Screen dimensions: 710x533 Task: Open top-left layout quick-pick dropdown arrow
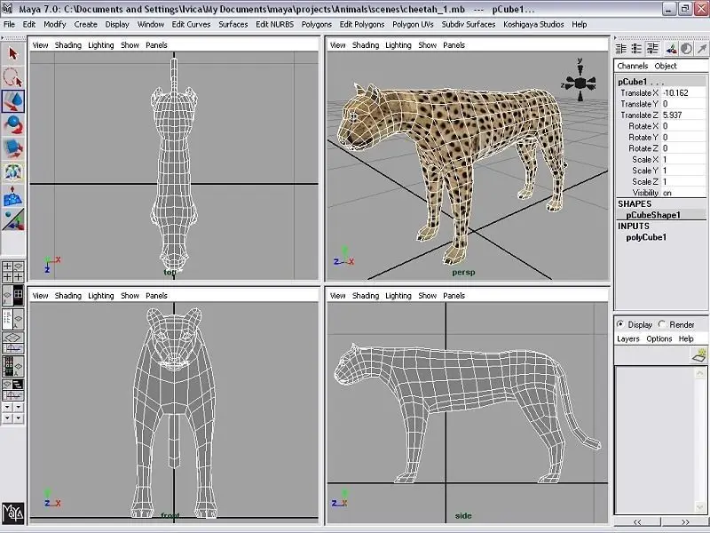pos(7,408)
